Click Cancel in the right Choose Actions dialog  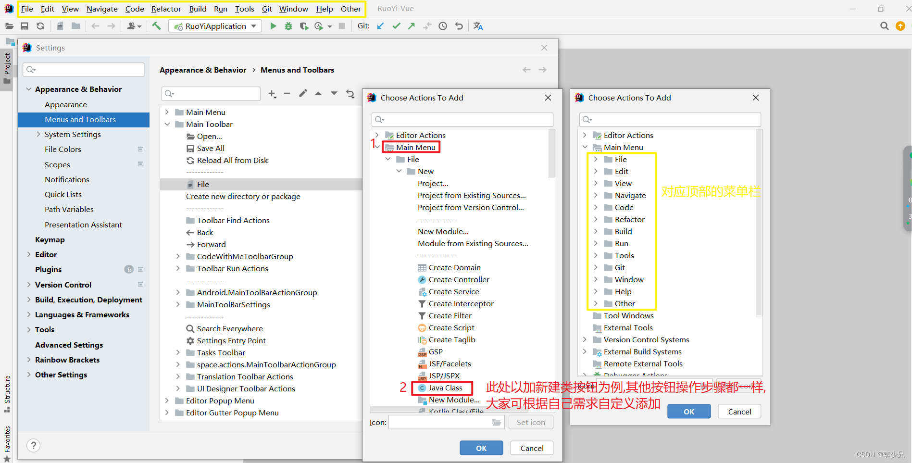pos(739,412)
